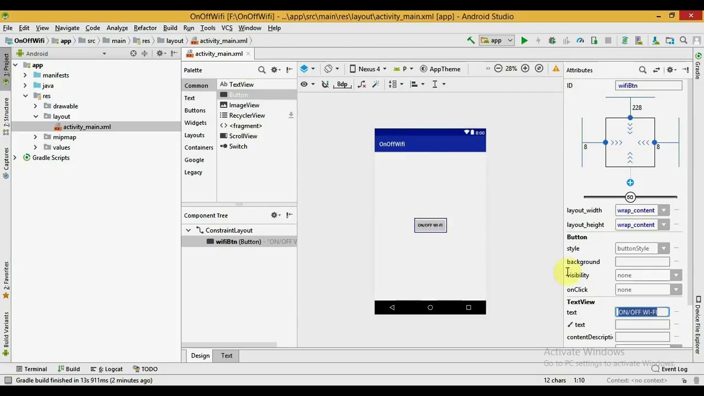Viewport: 704px width, 396px height.
Task: Open the Event Log
Action: pos(669,369)
